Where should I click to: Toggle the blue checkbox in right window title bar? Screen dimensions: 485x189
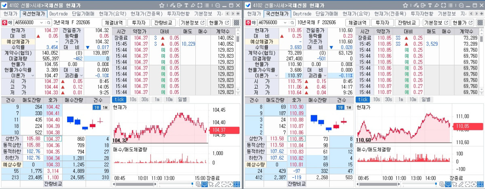248,6
